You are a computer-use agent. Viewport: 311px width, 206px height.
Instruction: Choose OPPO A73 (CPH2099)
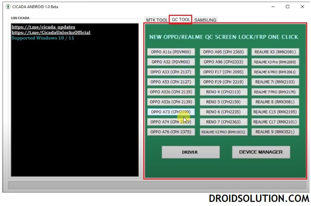(x=171, y=112)
